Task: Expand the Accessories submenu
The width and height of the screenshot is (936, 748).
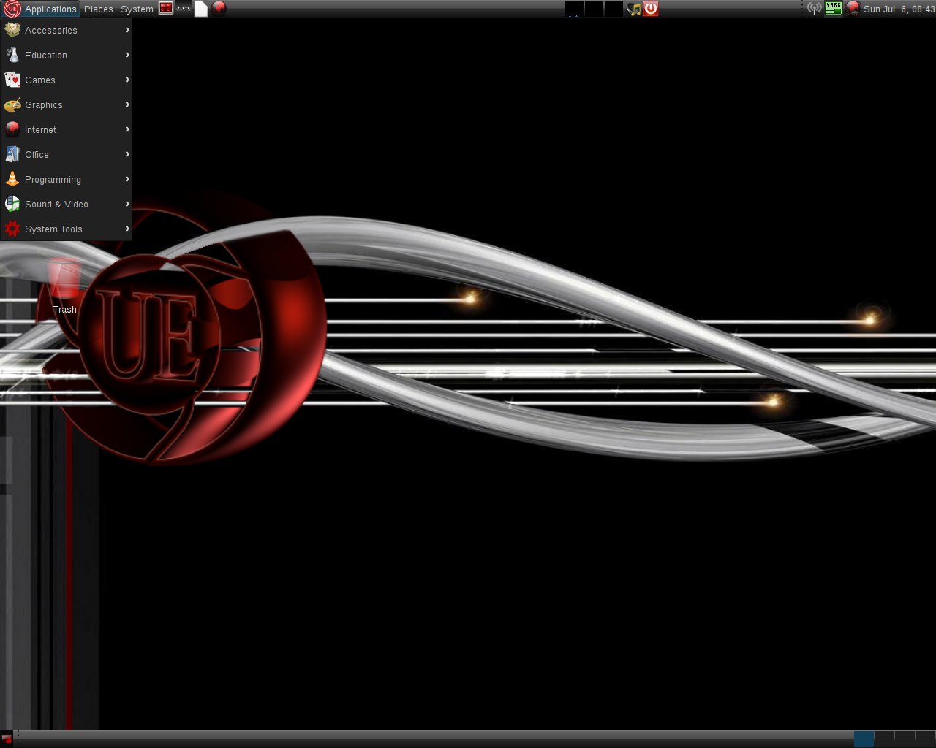Action: (66, 31)
